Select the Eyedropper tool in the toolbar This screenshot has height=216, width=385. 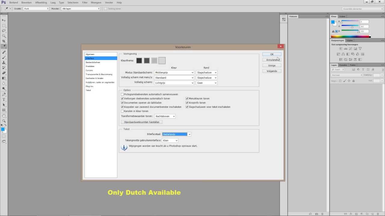coord(4,46)
